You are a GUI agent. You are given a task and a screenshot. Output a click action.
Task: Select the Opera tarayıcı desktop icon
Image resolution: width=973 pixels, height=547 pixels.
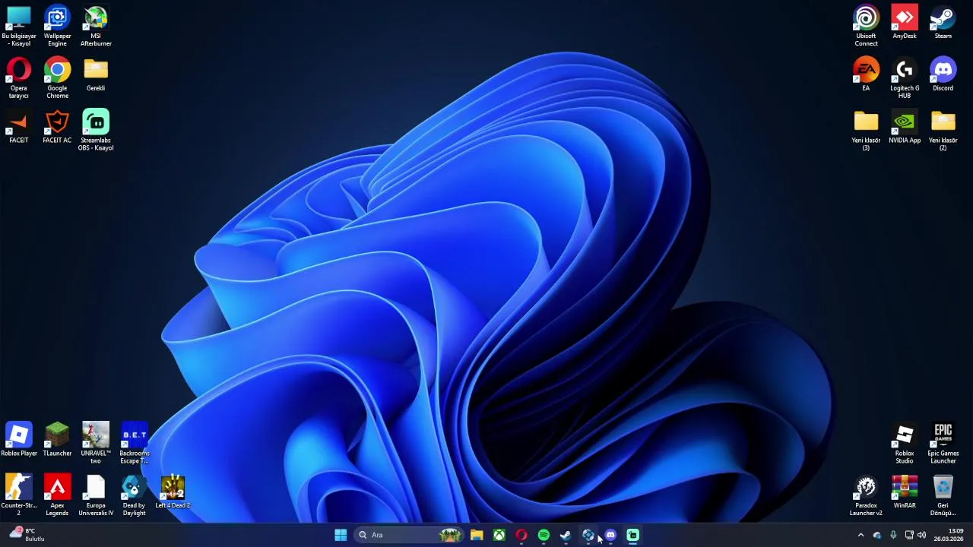coord(18,78)
